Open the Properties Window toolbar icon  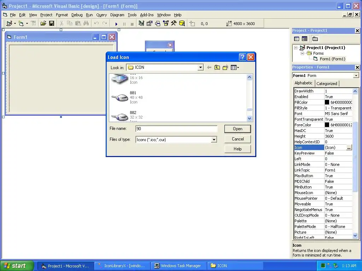[150, 24]
